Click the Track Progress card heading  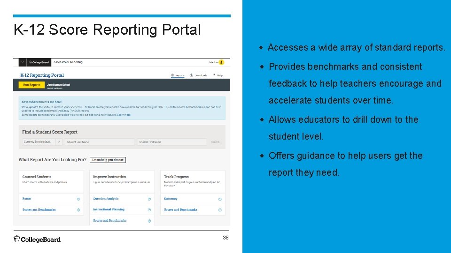[x=176, y=177]
